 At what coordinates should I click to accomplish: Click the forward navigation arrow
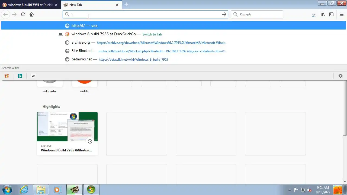pyautogui.click(x=14, y=14)
